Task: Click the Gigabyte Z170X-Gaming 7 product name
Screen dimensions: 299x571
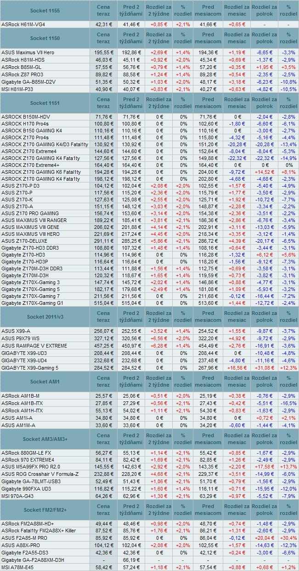Action: 30,296
